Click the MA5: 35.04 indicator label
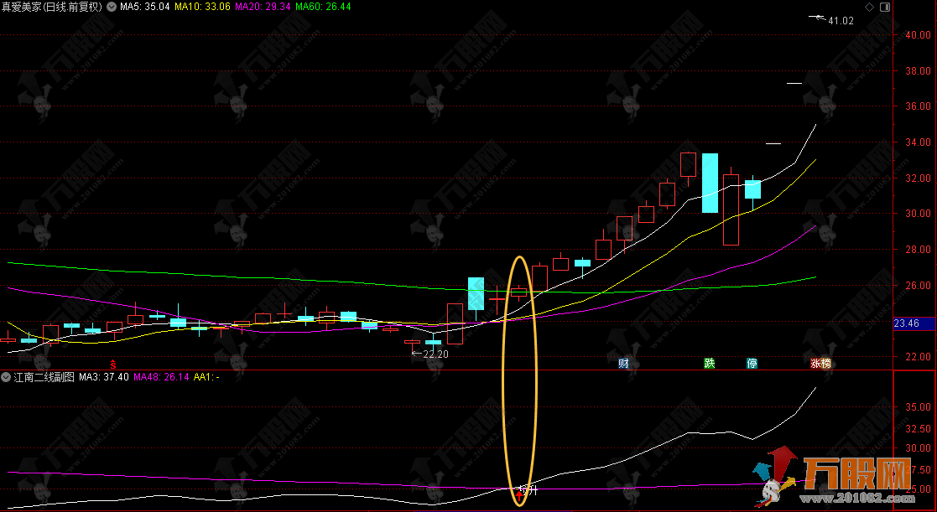The height and width of the screenshot is (512, 937). tap(145, 7)
